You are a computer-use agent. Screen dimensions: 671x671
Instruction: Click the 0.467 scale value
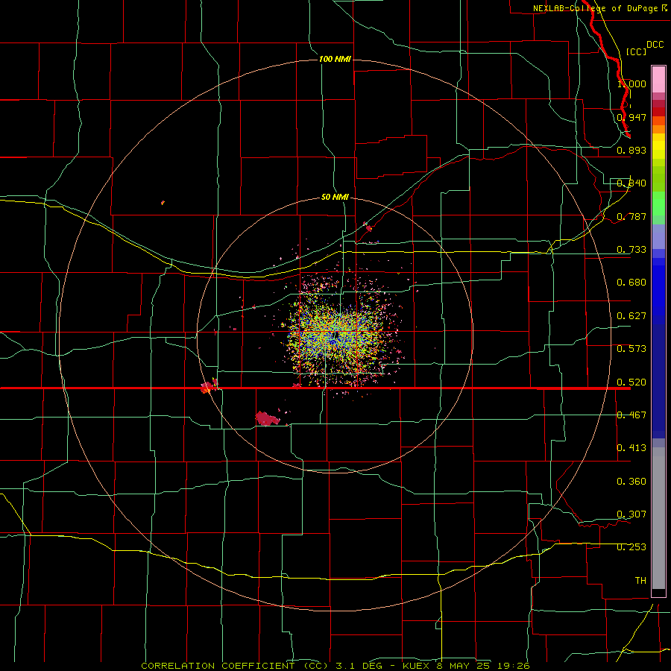tap(631, 415)
